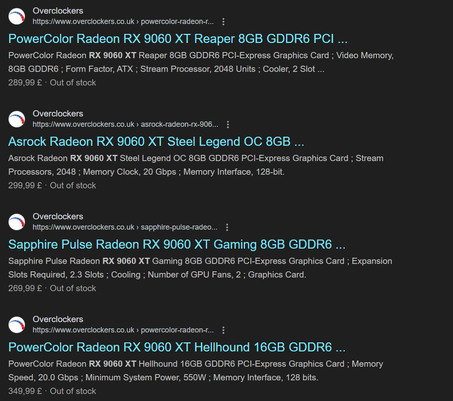Screen dimensions: 453x401
Task: Click 'Minimum System Power, 550W' snippet text
Action: tap(146, 377)
